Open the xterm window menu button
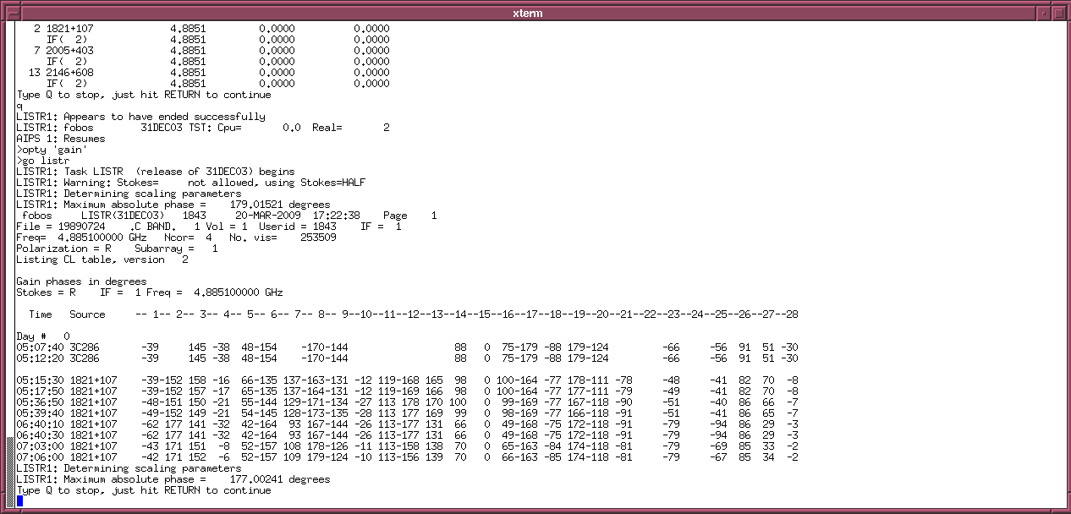Image resolution: width=1071 pixels, height=514 pixels. [x=14, y=13]
